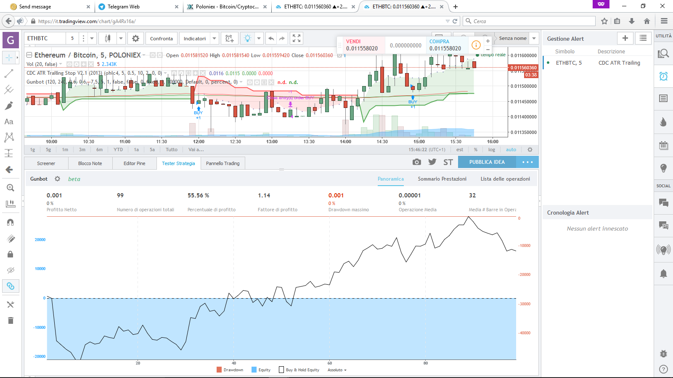Open the chart patterns tool

pos(9,137)
